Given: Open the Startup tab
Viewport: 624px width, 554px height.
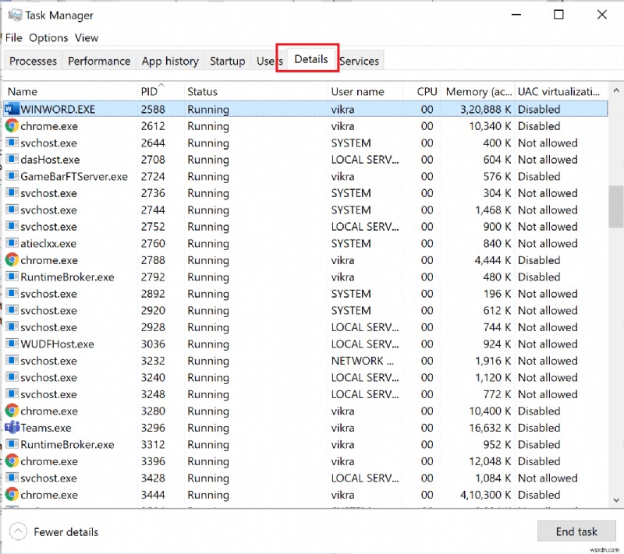Looking at the screenshot, I should [227, 61].
